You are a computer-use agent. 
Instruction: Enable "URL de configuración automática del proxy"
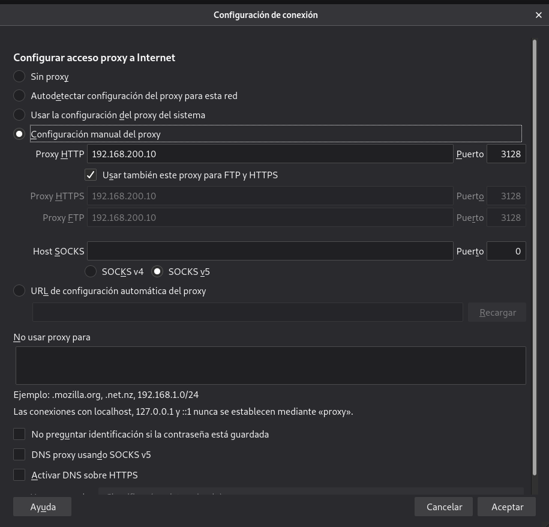click(x=19, y=291)
